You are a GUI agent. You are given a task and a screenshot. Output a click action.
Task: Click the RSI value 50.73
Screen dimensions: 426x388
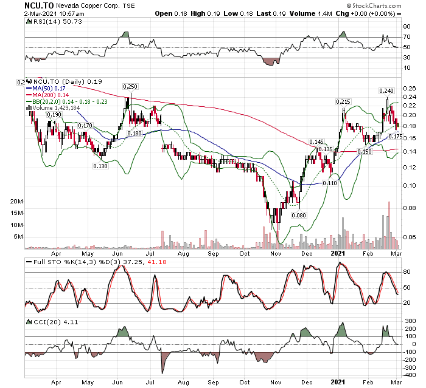[x=72, y=21]
